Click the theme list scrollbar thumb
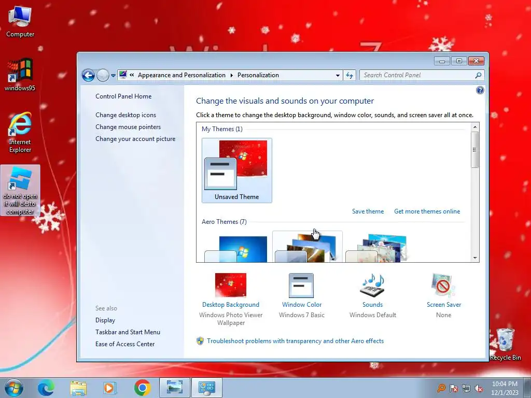The width and height of the screenshot is (531, 398). [475, 150]
